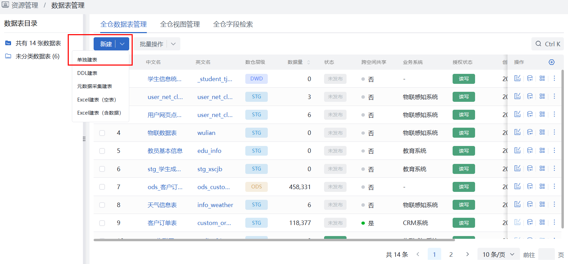The image size is (568, 264).
Task: Choose DDL建表 from the menu
Action: pos(87,73)
